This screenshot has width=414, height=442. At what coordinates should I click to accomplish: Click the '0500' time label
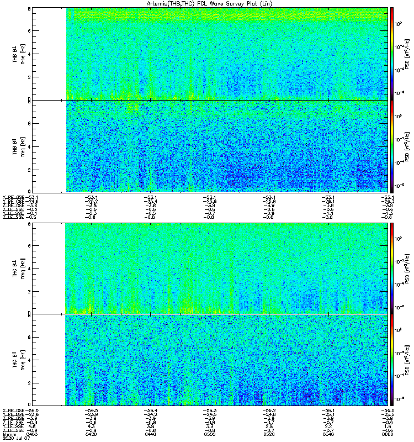coord(210,434)
